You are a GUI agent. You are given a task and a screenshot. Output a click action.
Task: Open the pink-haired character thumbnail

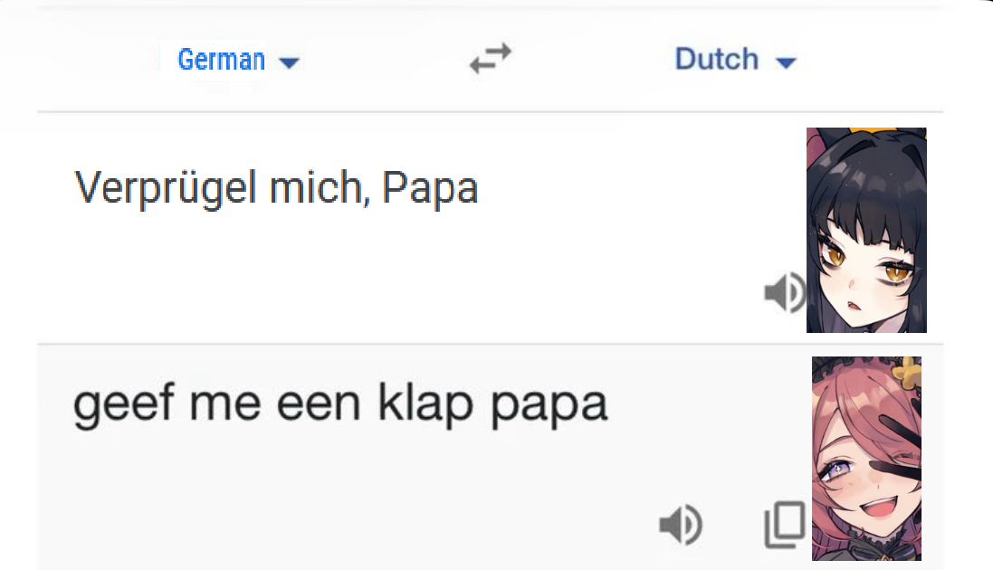866,459
